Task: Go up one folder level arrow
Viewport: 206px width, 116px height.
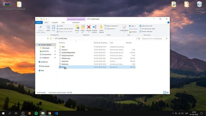Action: point(48,39)
